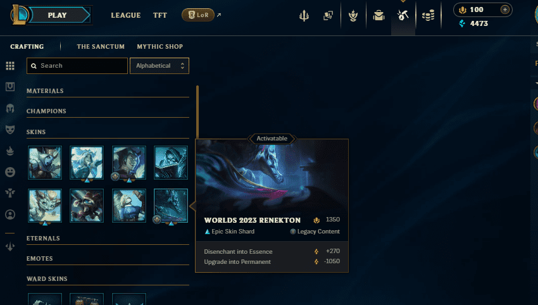This screenshot has width=538, height=305.
Task: Click the Play button
Action: tap(57, 15)
